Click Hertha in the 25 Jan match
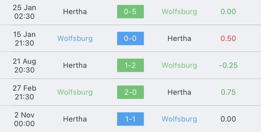Screen dimensions: 261x132 pyautogui.click(x=75, y=11)
